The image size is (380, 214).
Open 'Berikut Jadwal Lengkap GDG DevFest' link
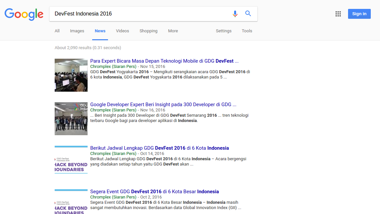coord(159,148)
